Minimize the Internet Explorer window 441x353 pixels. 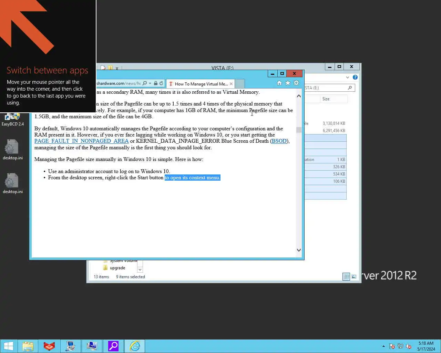coord(273,73)
